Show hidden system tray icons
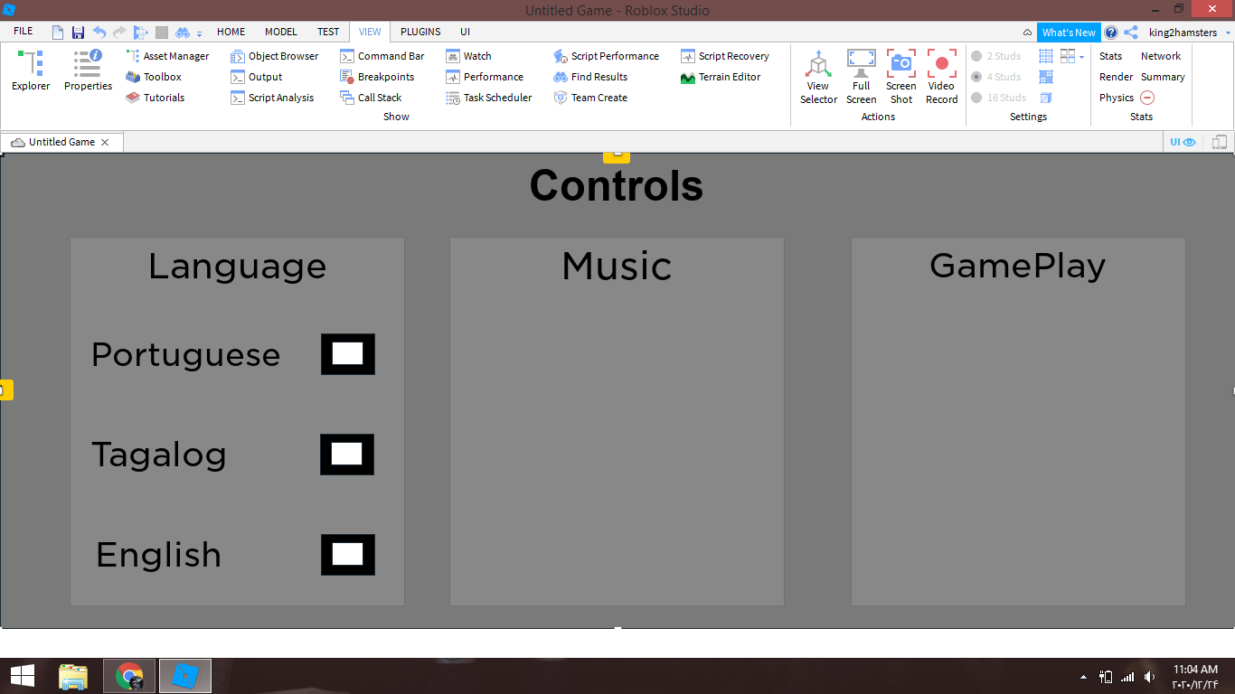1235x694 pixels. [1084, 677]
